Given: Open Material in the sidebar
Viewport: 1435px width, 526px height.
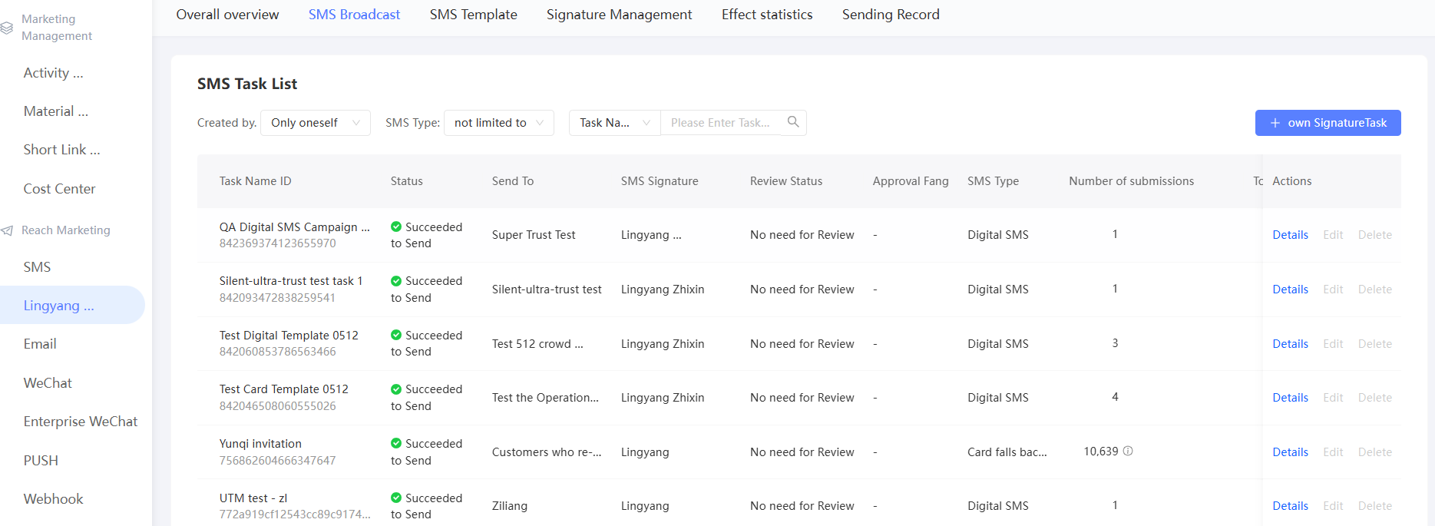Looking at the screenshot, I should click(x=56, y=111).
